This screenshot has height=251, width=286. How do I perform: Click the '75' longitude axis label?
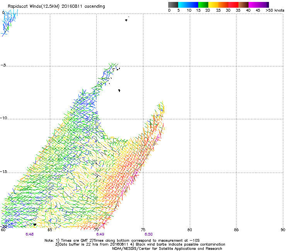tap(143, 230)
